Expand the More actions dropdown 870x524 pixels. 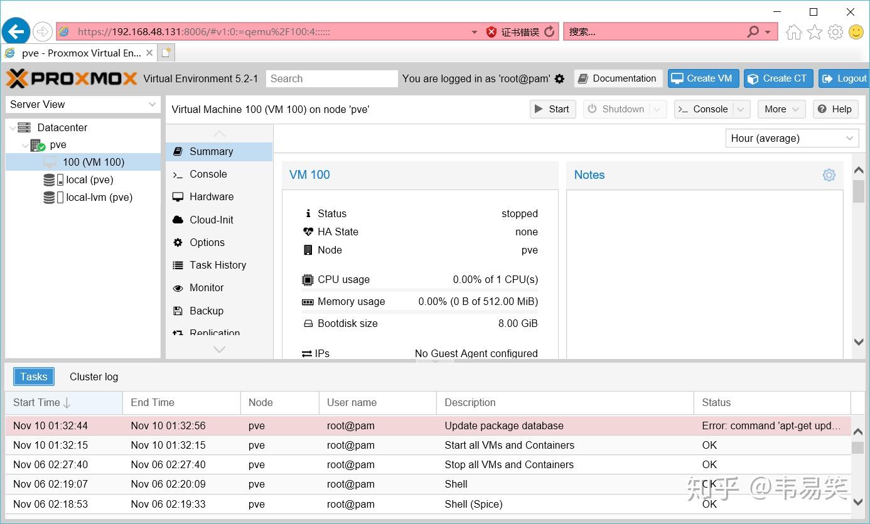click(x=781, y=109)
